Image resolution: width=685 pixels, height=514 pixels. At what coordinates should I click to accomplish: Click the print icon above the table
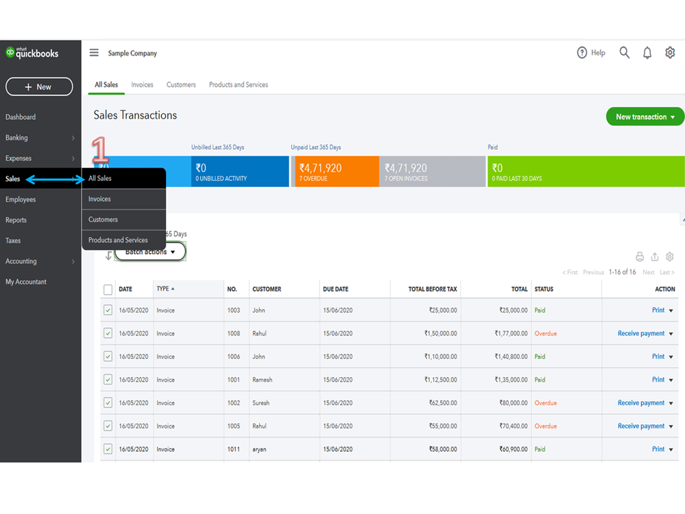tap(640, 257)
